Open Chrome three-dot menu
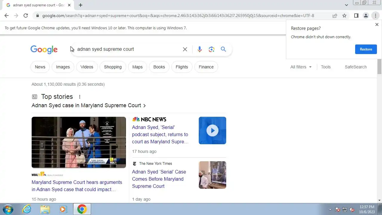 [375, 16]
